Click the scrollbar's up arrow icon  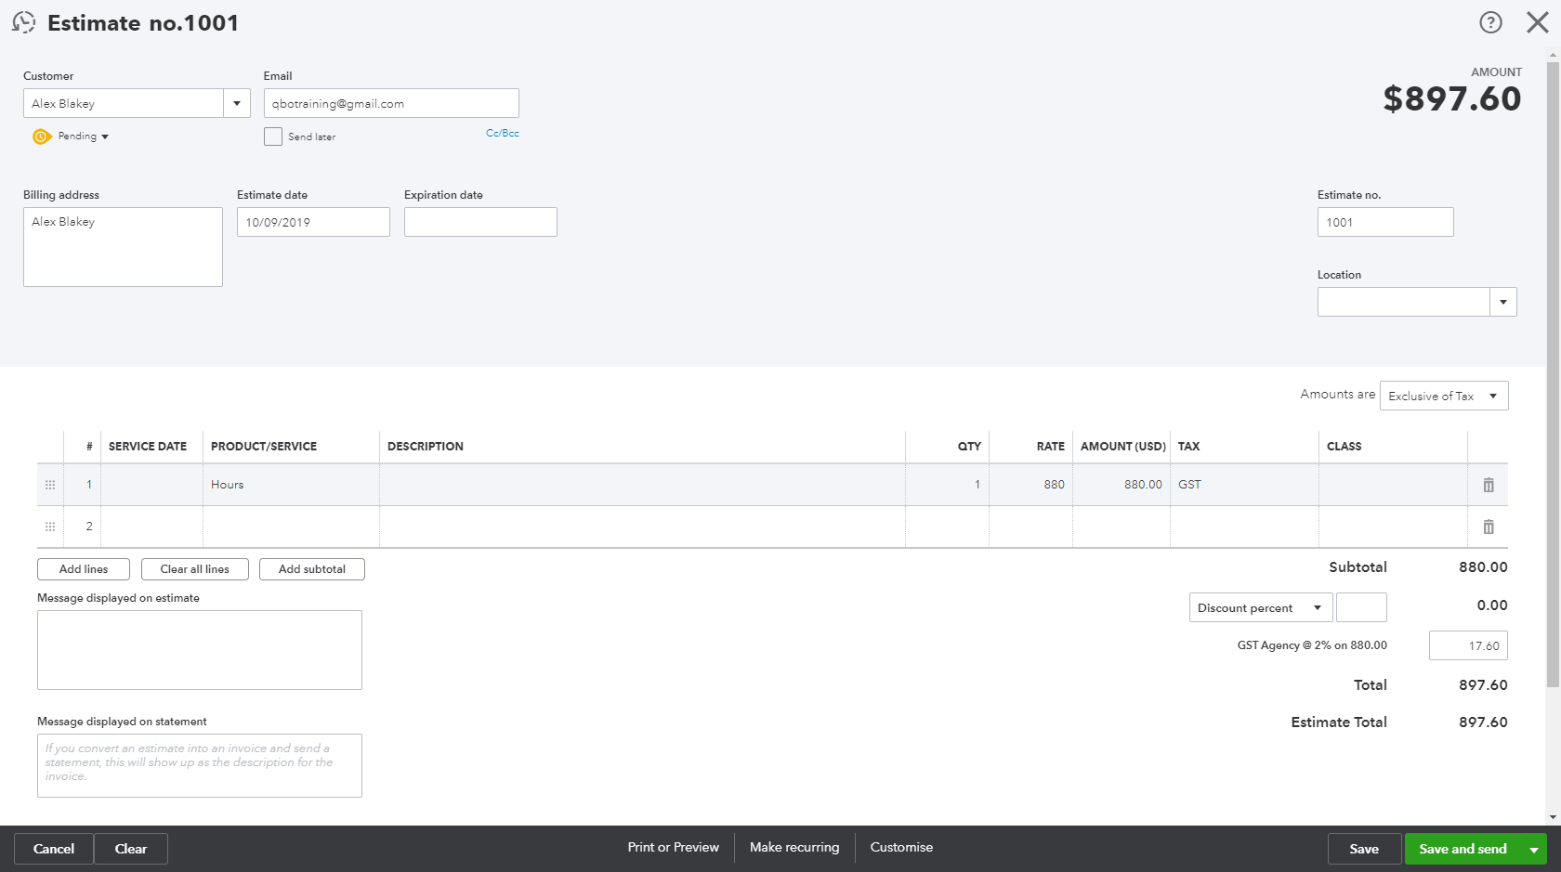click(1553, 55)
